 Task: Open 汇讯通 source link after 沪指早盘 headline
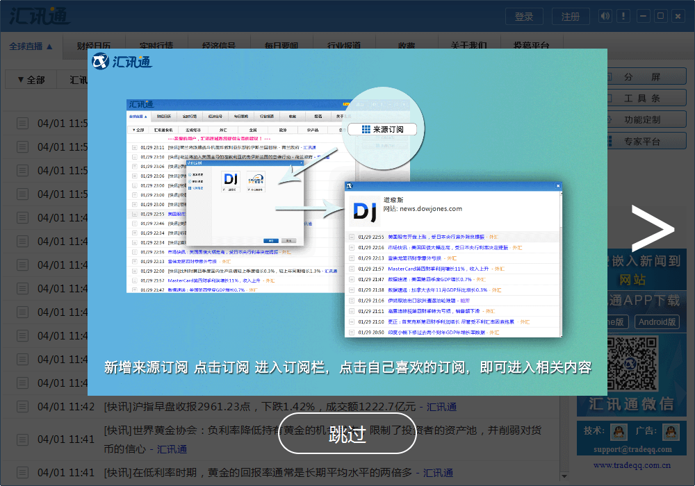point(441,407)
